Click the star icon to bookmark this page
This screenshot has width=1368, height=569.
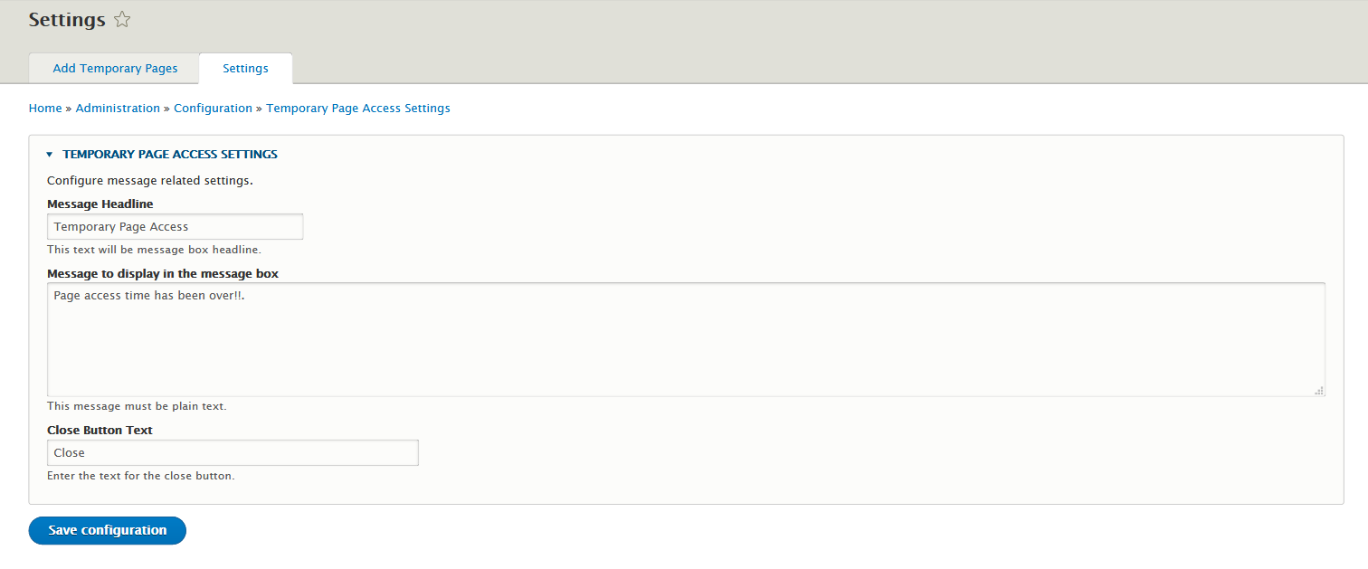(x=122, y=19)
